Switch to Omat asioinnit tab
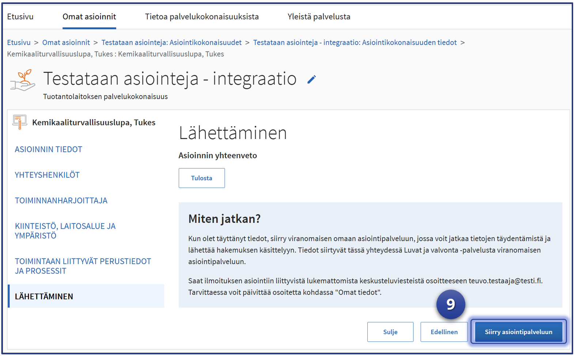The height and width of the screenshot is (356, 575). tap(89, 17)
